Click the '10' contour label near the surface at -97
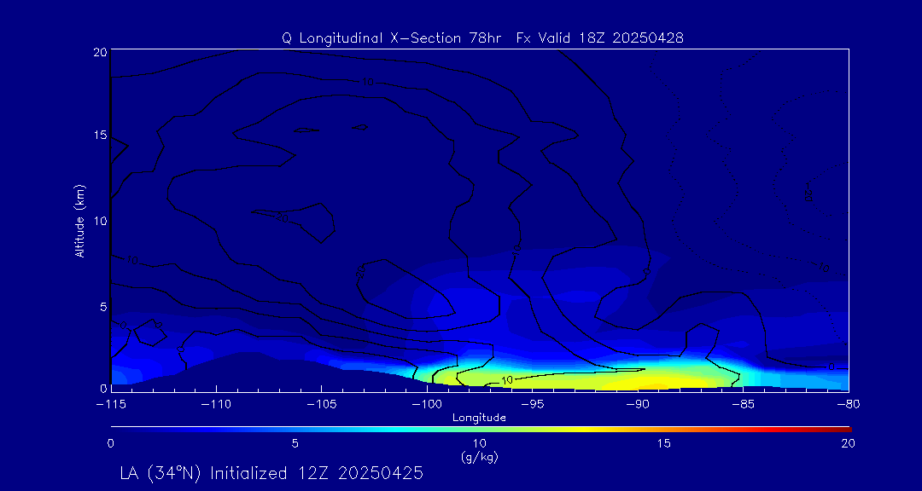Viewport: 922px width, 491px height. [505, 380]
